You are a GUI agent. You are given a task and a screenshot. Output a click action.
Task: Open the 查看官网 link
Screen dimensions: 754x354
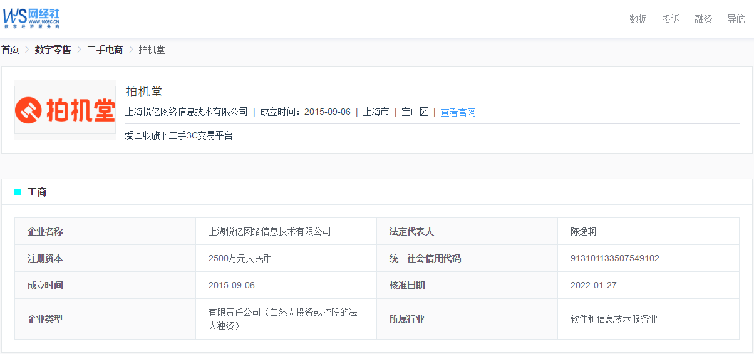point(458,112)
